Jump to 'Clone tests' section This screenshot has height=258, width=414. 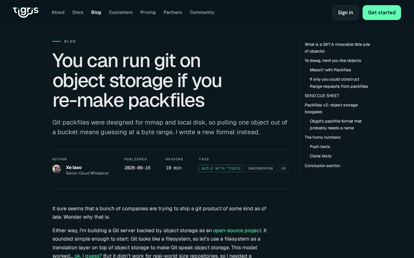(x=321, y=156)
